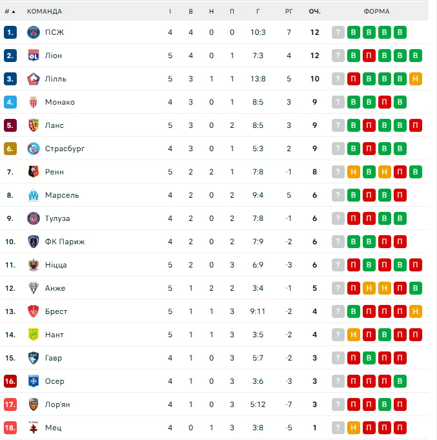Click the Monaco club crest icon
Image resolution: width=437 pixels, height=440 pixels.
(x=34, y=102)
